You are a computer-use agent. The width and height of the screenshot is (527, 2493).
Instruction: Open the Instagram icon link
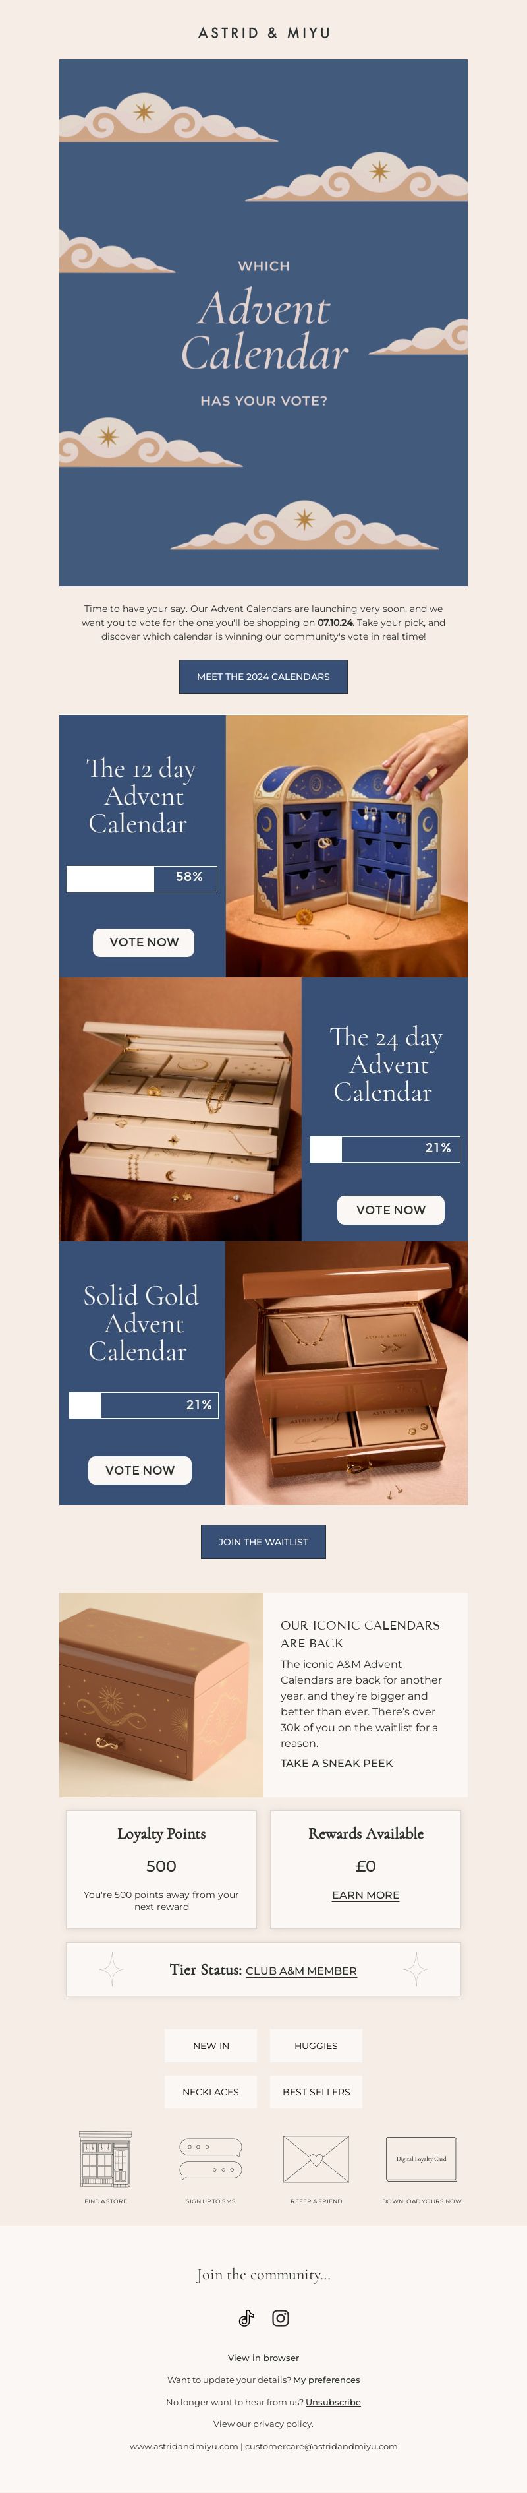click(x=281, y=2318)
